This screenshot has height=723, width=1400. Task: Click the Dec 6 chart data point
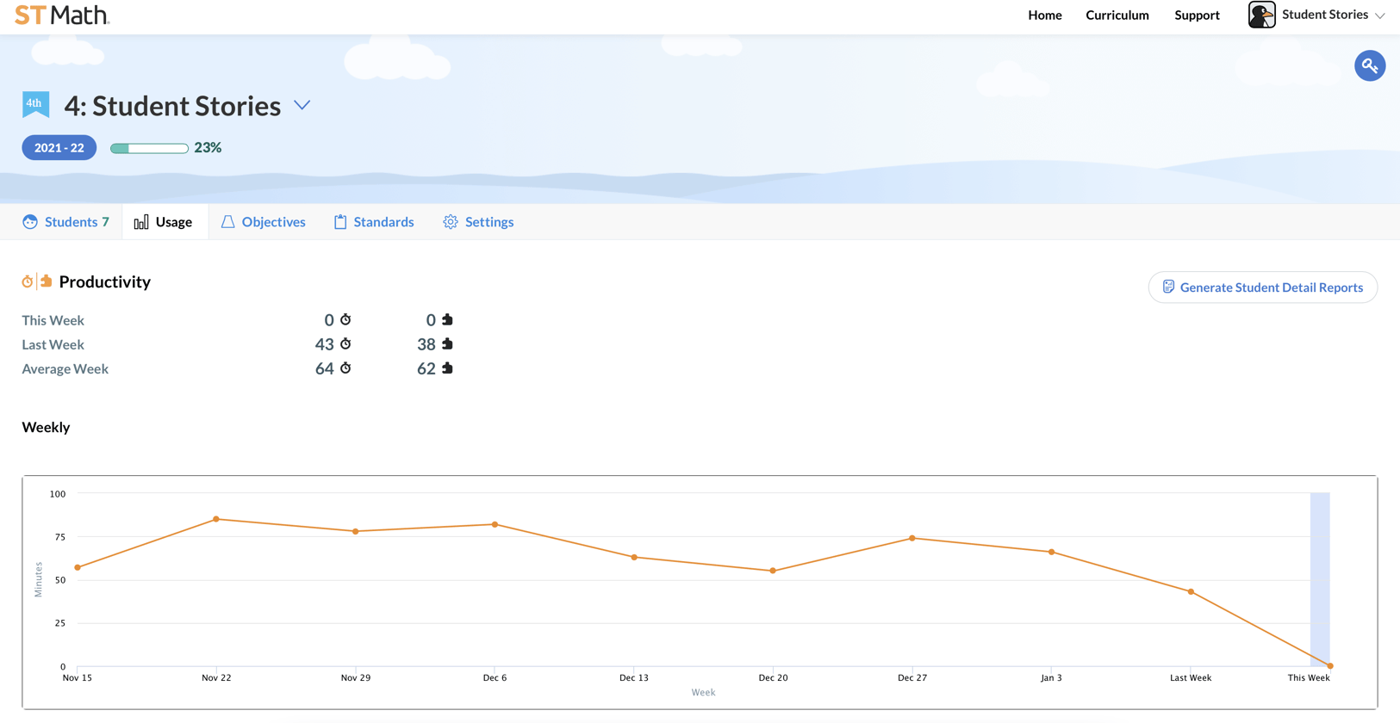click(495, 524)
